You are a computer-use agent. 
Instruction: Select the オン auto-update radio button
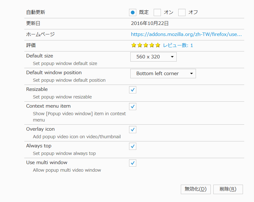tap(157, 13)
